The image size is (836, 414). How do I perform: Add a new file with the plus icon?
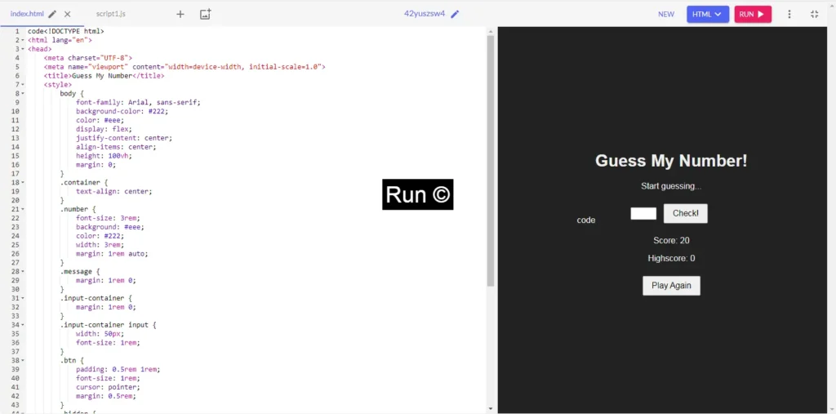pyautogui.click(x=180, y=14)
